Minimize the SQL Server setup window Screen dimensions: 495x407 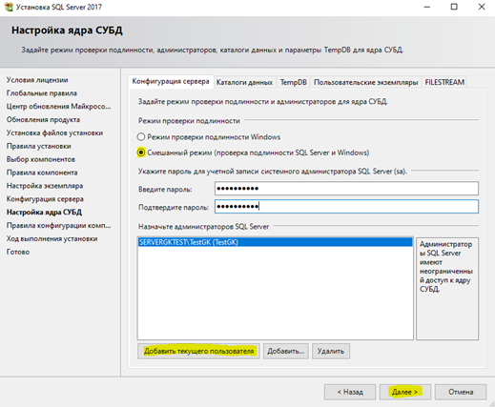(x=427, y=7)
